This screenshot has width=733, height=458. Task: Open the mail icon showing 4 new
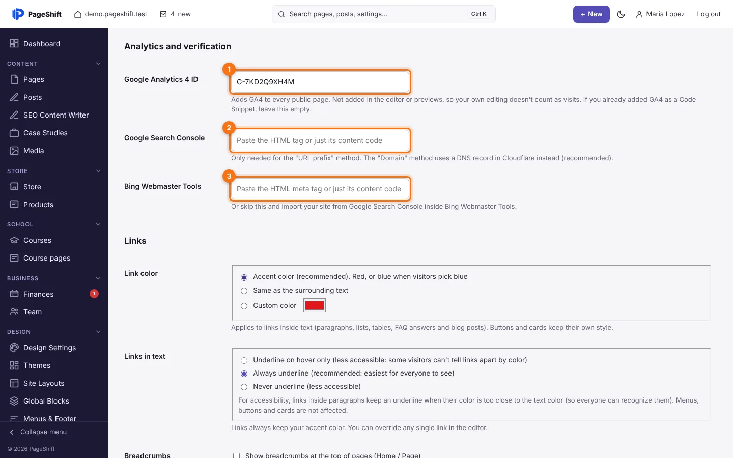163,14
